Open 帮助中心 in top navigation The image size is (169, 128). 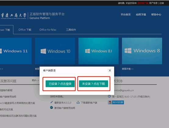tap(156, 15)
